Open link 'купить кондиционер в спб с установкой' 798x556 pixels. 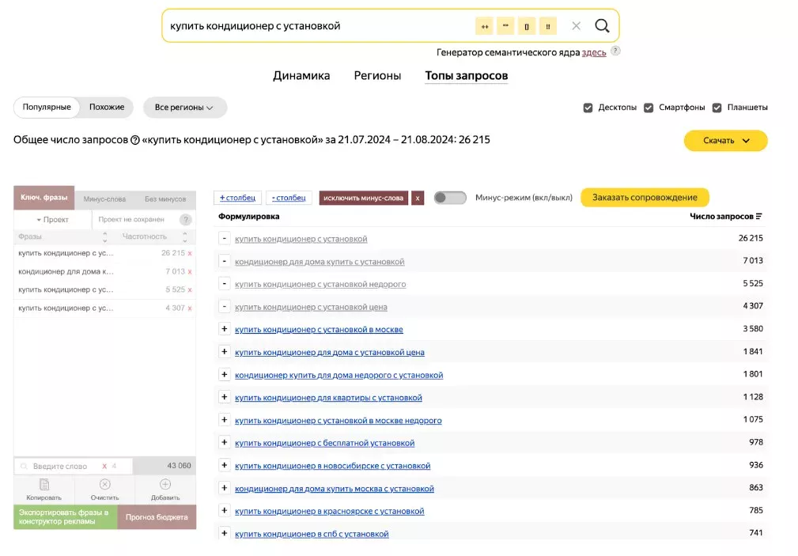312,534
